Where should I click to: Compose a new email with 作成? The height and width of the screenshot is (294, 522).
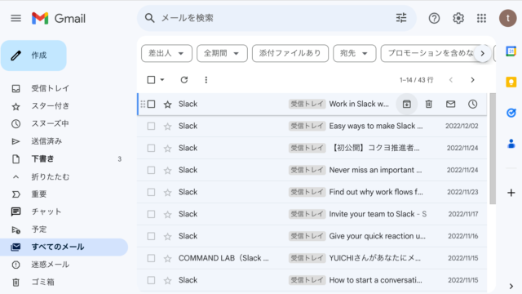point(33,56)
